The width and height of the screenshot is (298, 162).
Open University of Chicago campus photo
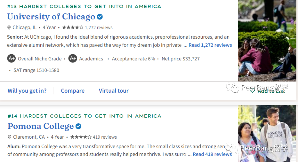click(x=267, y=41)
